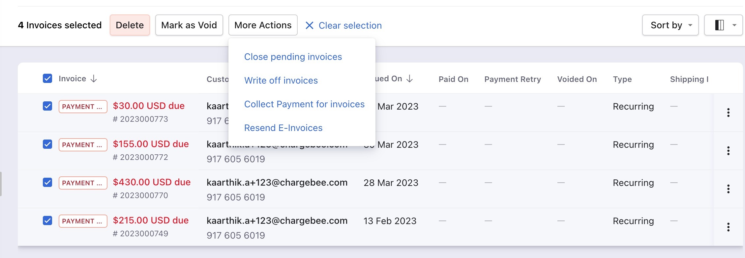Deselect the $30.00 USD due invoice

tap(47, 106)
